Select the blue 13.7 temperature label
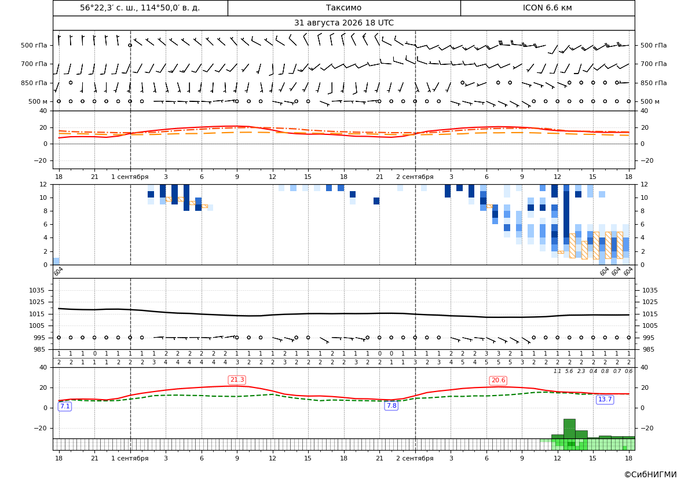 (605, 399)
